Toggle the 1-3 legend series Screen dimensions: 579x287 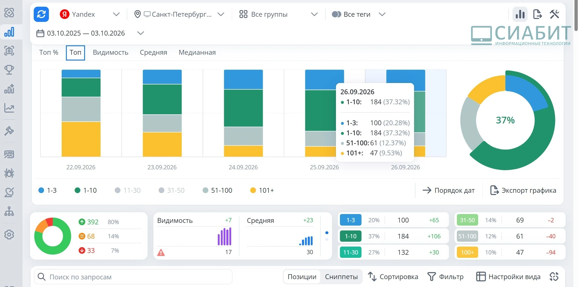click(x=48, y=190)
